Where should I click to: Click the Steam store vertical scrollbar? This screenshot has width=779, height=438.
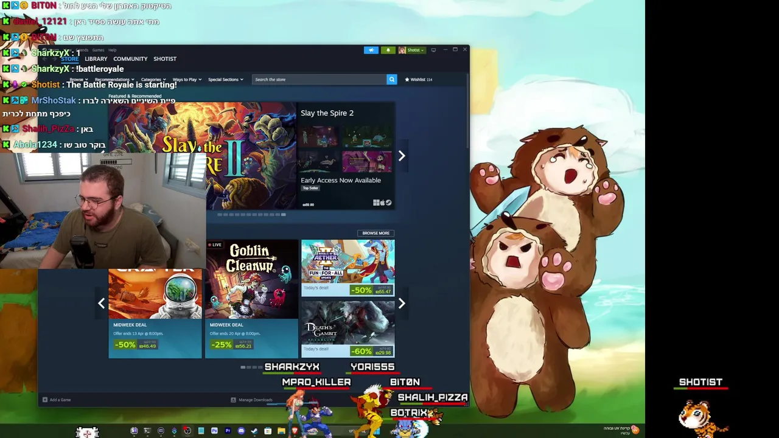tap(467, 113)
